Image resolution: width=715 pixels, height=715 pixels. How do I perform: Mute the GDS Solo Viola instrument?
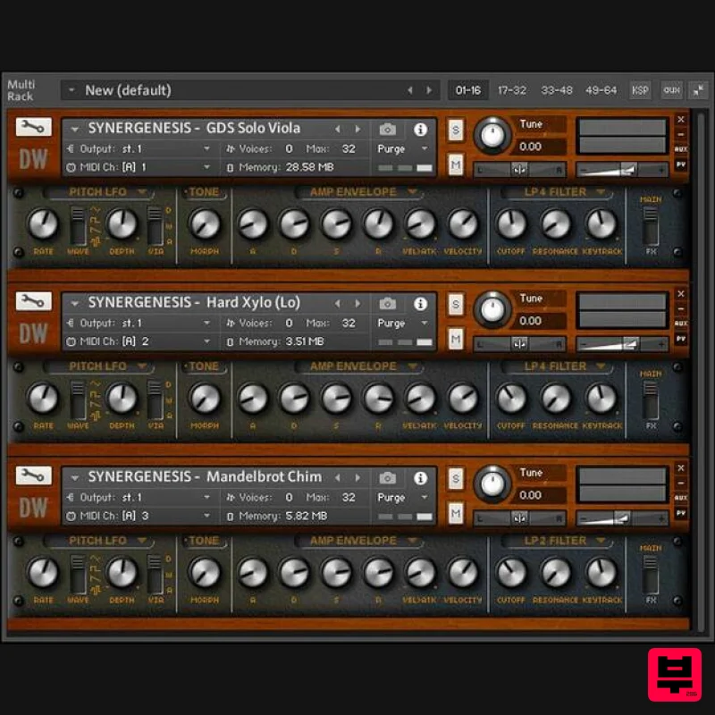456,164
